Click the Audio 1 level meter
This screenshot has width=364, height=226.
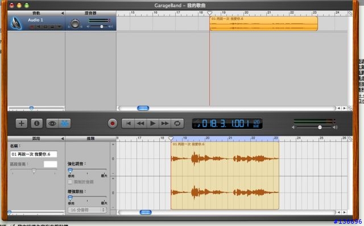(x=100, y=21)
